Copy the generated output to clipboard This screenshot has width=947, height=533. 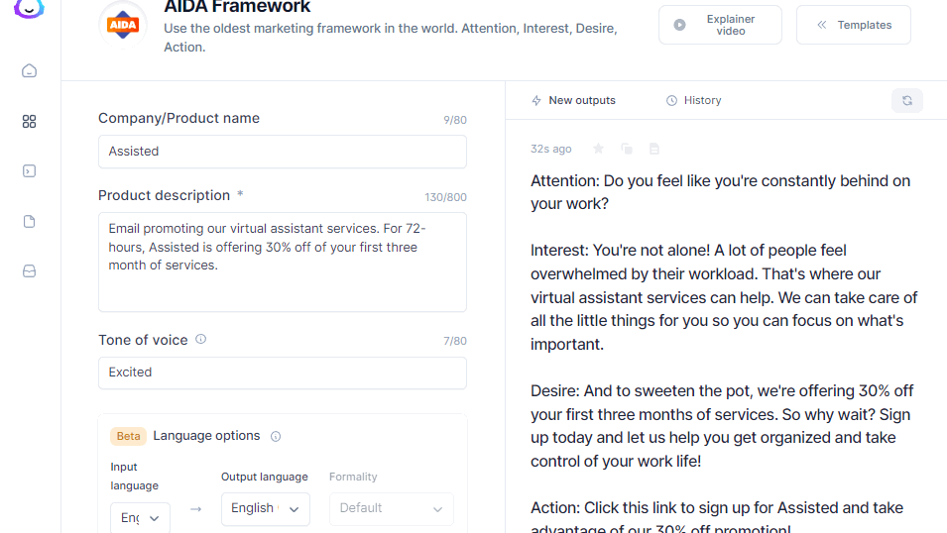coord(626,149)
